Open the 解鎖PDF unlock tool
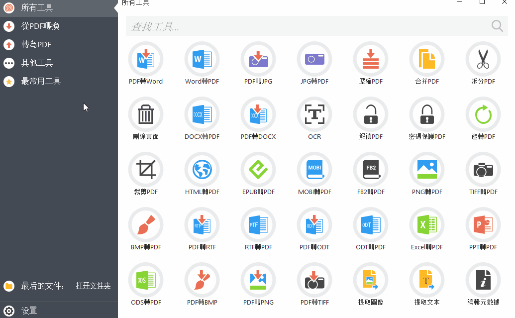 (x=371, y=115)
